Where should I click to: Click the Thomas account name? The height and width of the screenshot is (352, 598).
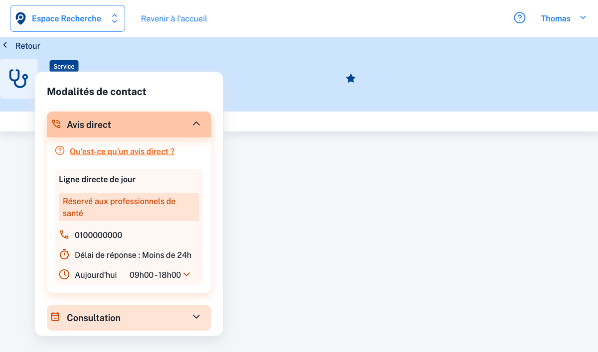pyautogui.click(x=555, y=18)
